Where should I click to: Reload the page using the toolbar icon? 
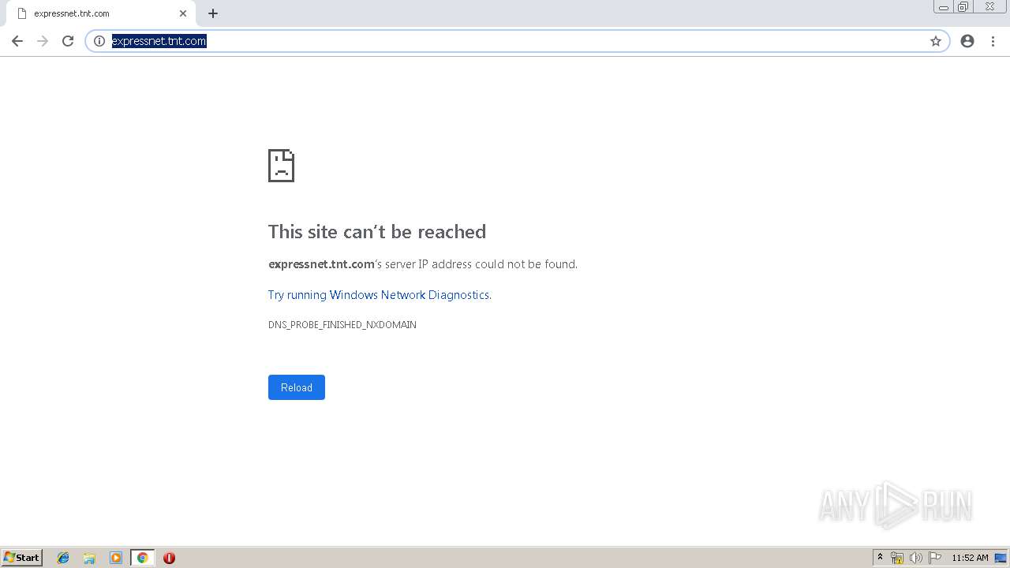tap(68, 41)
